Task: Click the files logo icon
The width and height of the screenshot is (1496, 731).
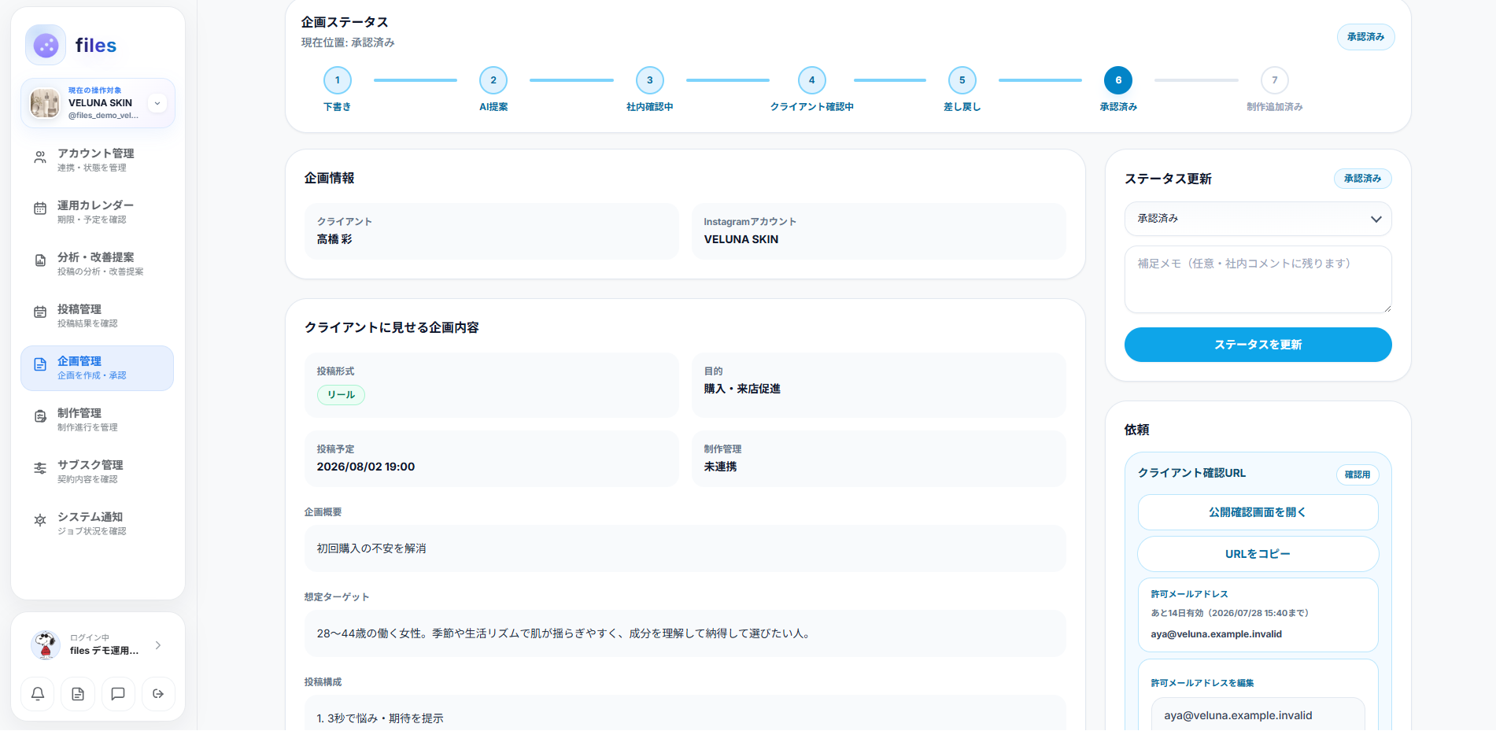Action: [46, 45]
